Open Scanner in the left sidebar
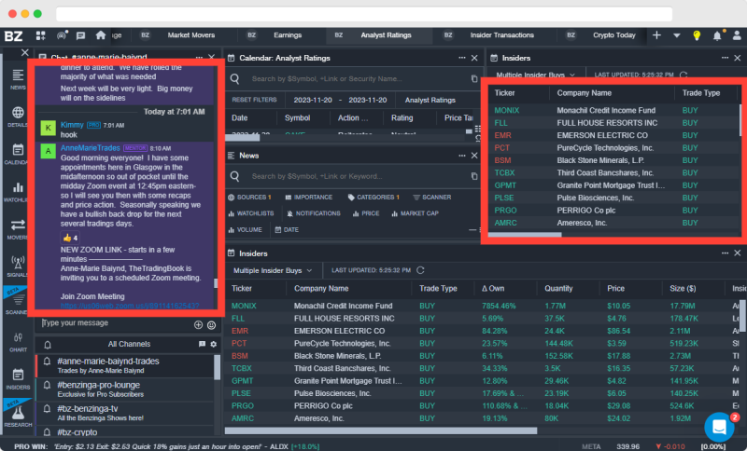 click(x=18, y=304)
